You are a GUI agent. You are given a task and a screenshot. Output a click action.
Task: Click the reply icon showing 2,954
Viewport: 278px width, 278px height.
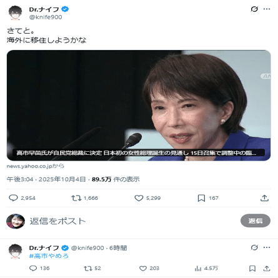[x=22, y=198]
